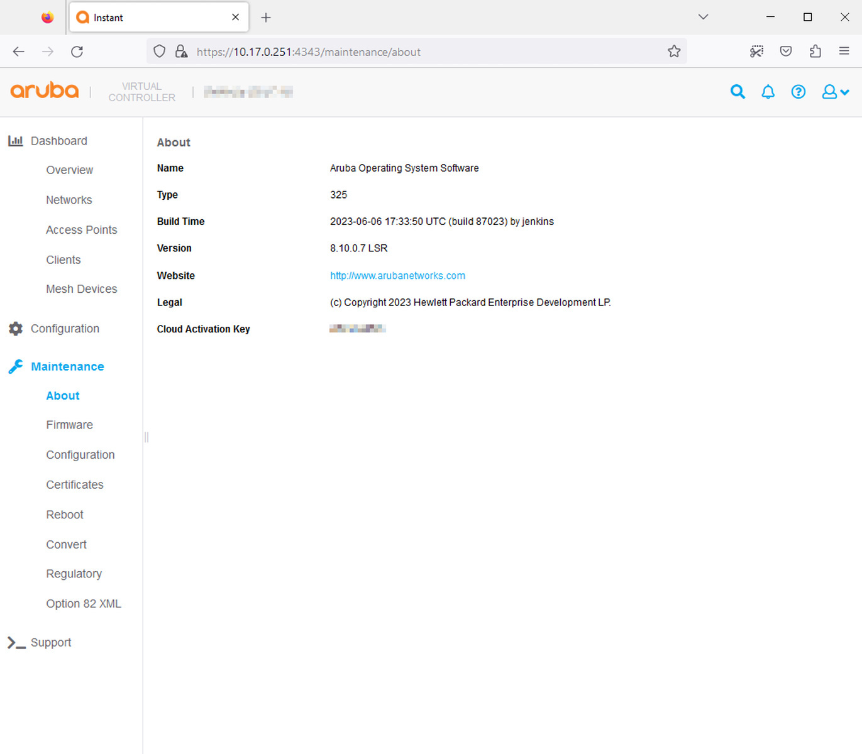Visit the arubanetworks.com website link
862x754 pixels.
pos(398,275)
